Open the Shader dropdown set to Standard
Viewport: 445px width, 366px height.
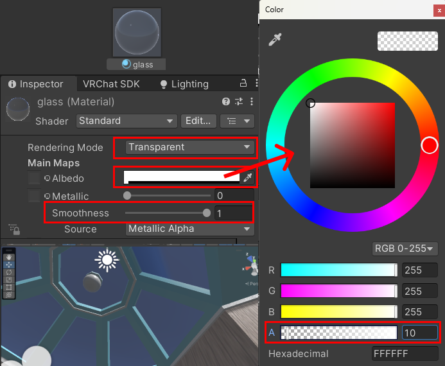(127, 121)
